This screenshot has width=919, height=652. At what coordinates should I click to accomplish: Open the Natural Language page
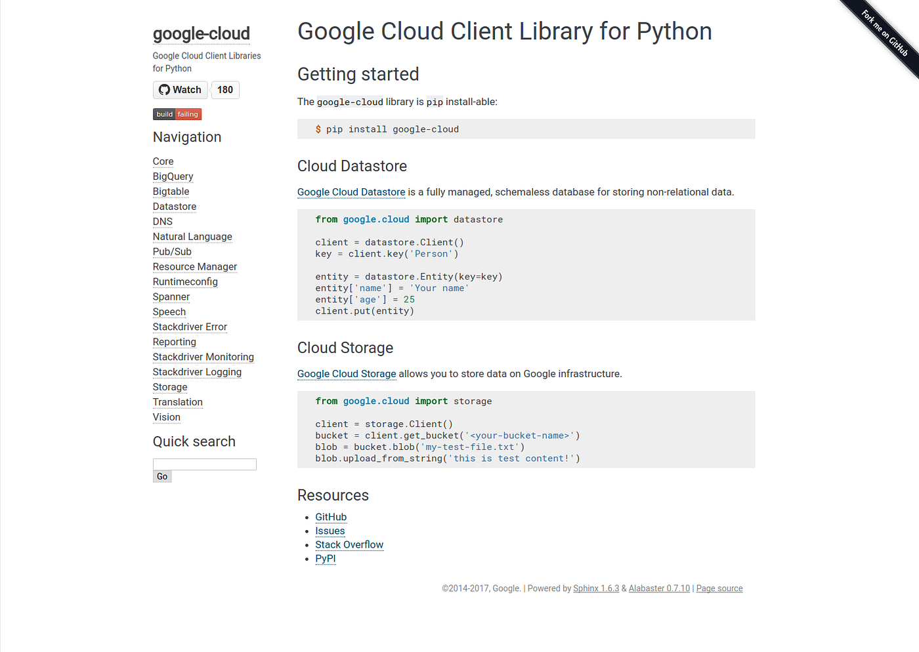[x=192, y=236]
